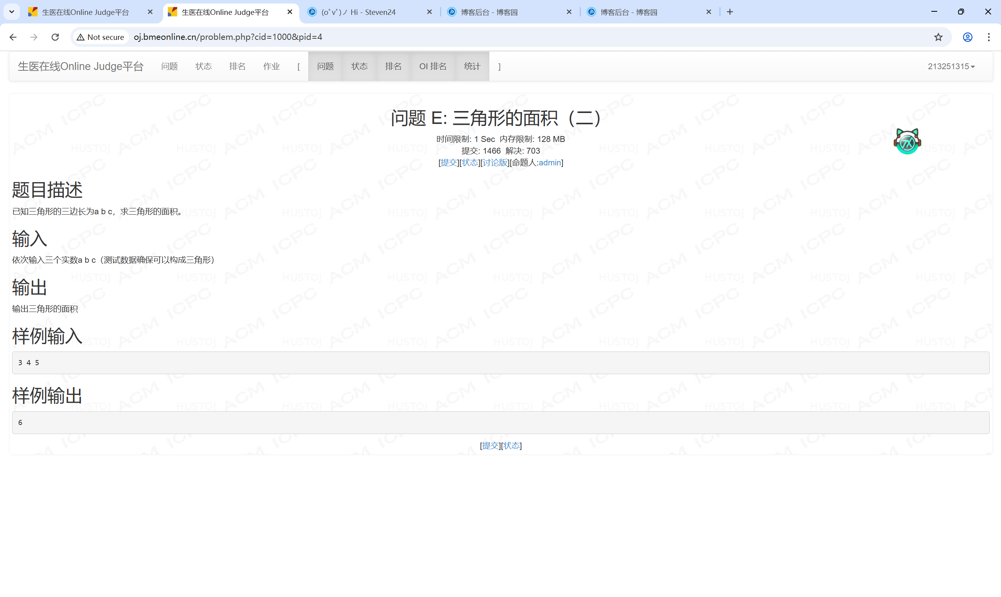The height and width of the screenshot is (597, 1001).
Task: Open the Chrome three-dot menu
Action: pos(989,37)
